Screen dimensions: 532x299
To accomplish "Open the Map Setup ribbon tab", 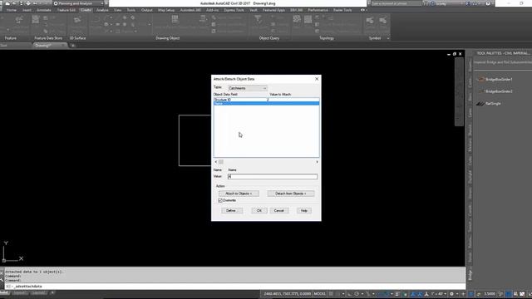I will coord(166,10).
